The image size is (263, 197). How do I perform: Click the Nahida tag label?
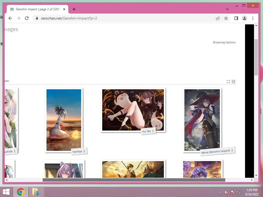pyautogui.click(x=8, y=152)
